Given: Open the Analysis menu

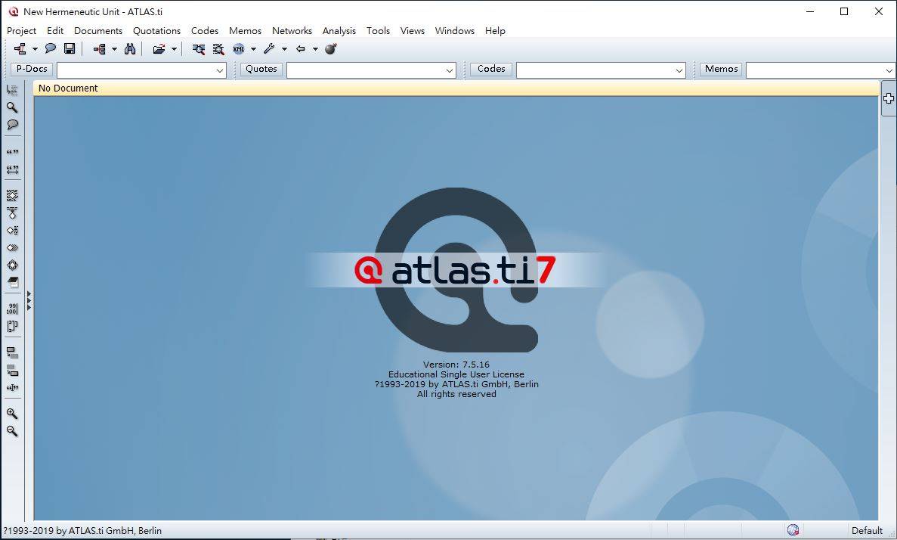Looking at the screenshot, I should click(x=339, y=31).
